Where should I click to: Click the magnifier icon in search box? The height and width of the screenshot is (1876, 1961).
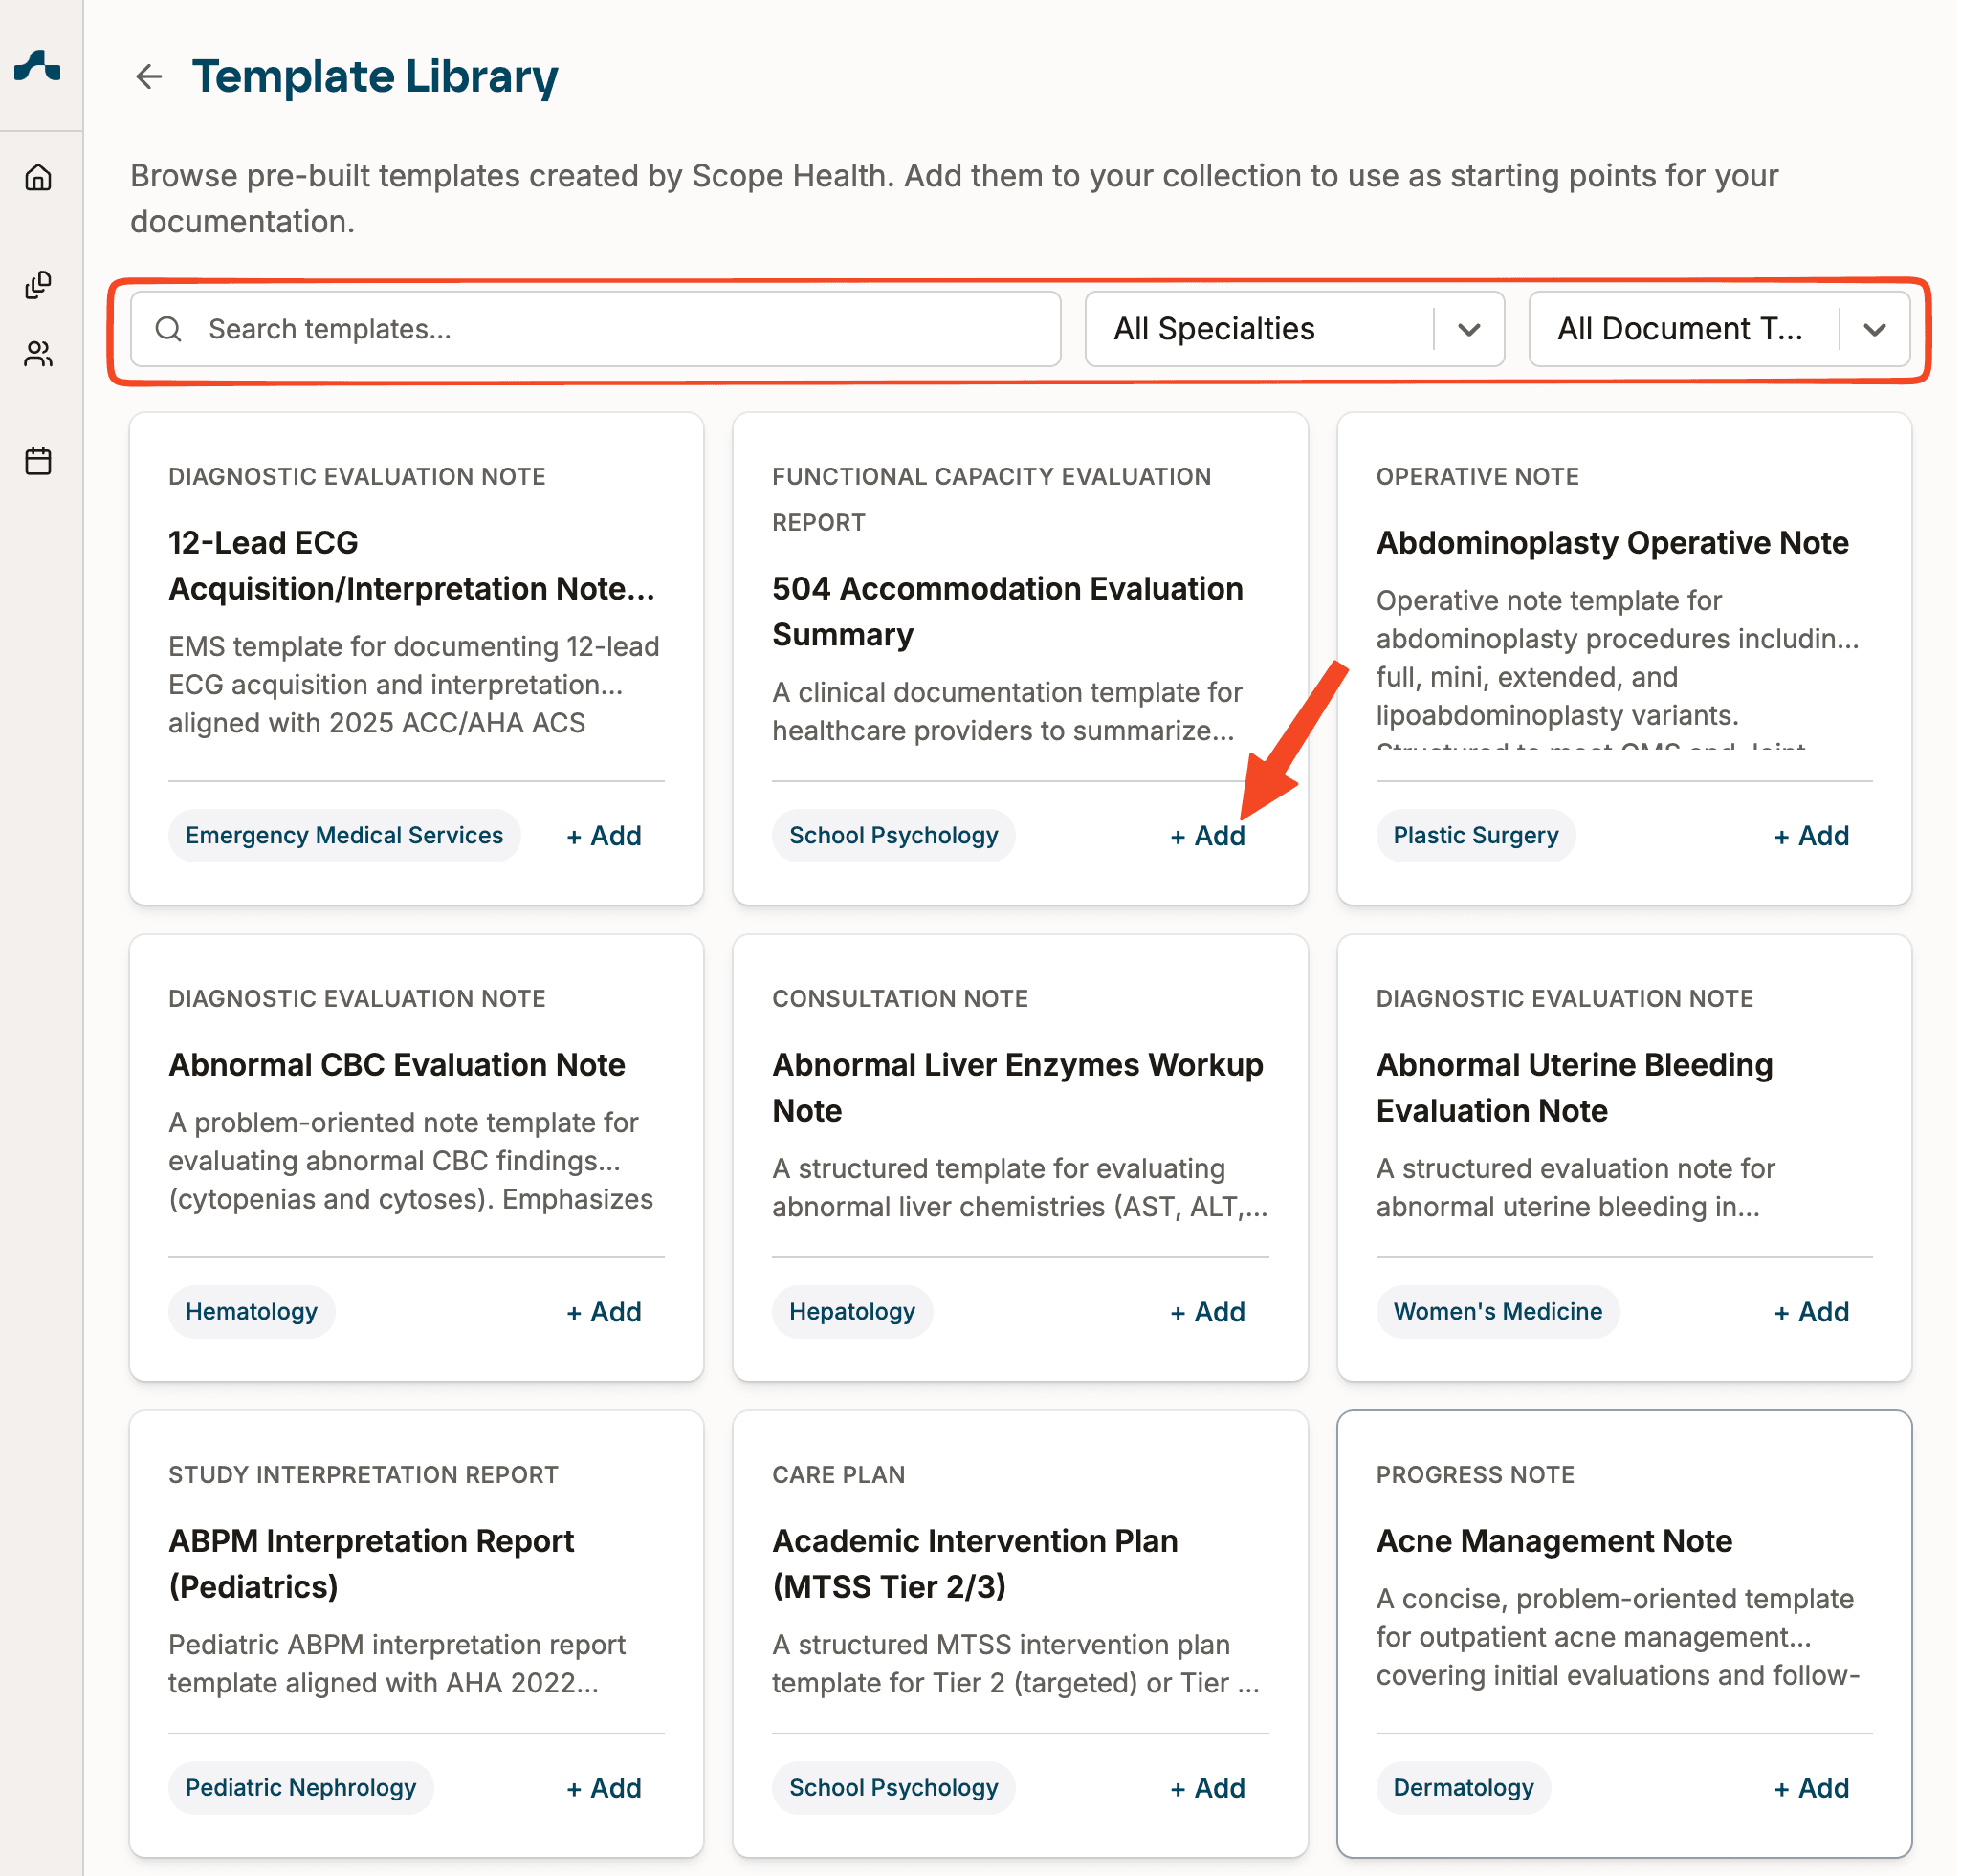click(x=169, y=329)
